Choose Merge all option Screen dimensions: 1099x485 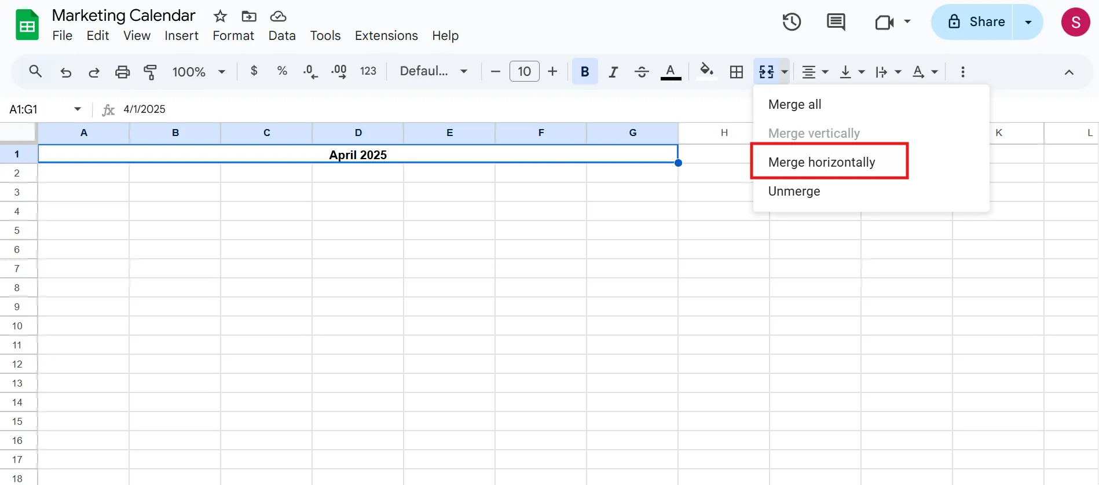tap(871, 104)
